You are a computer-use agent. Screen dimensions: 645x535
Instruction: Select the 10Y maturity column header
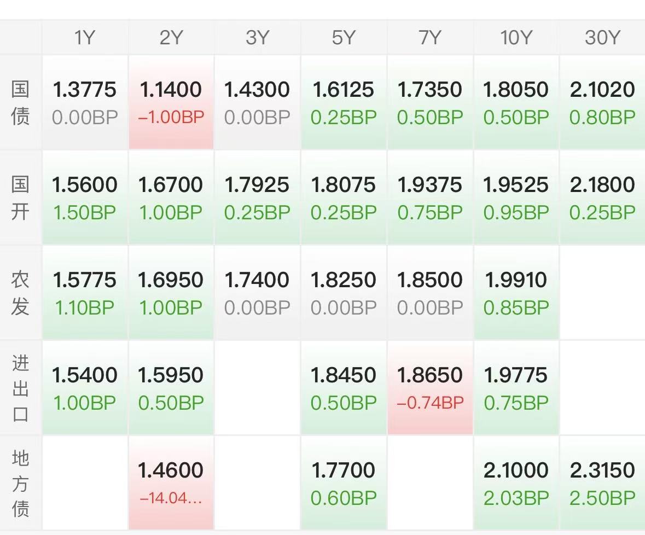pos(516,37)
